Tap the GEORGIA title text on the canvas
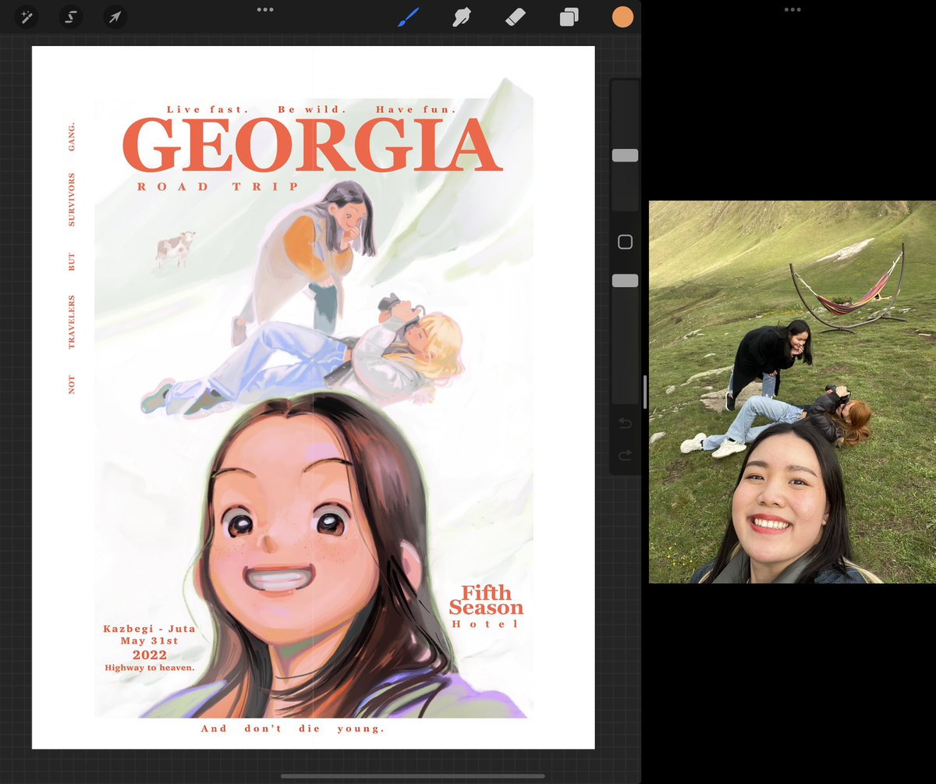The image size is (936, 784). [312, 144]
